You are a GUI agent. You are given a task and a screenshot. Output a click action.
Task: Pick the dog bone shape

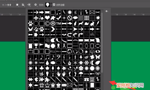point(64,23)
